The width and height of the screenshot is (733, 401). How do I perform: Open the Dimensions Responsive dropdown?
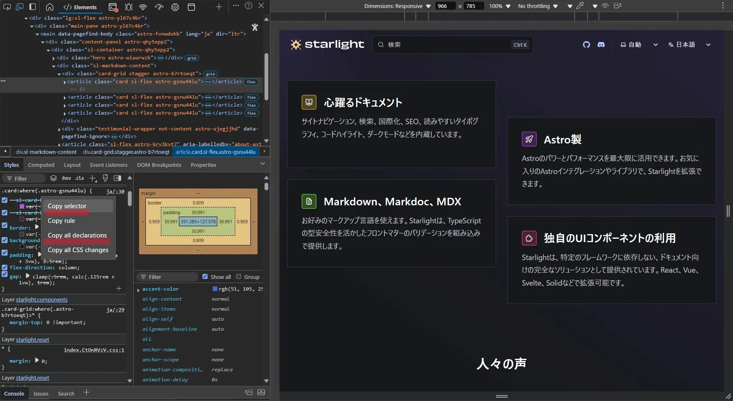pos(397,6)
